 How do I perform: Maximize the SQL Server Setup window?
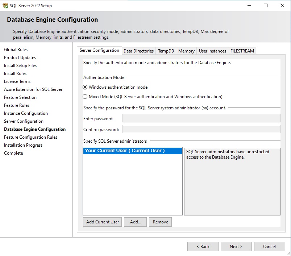(x=266, y=5)
